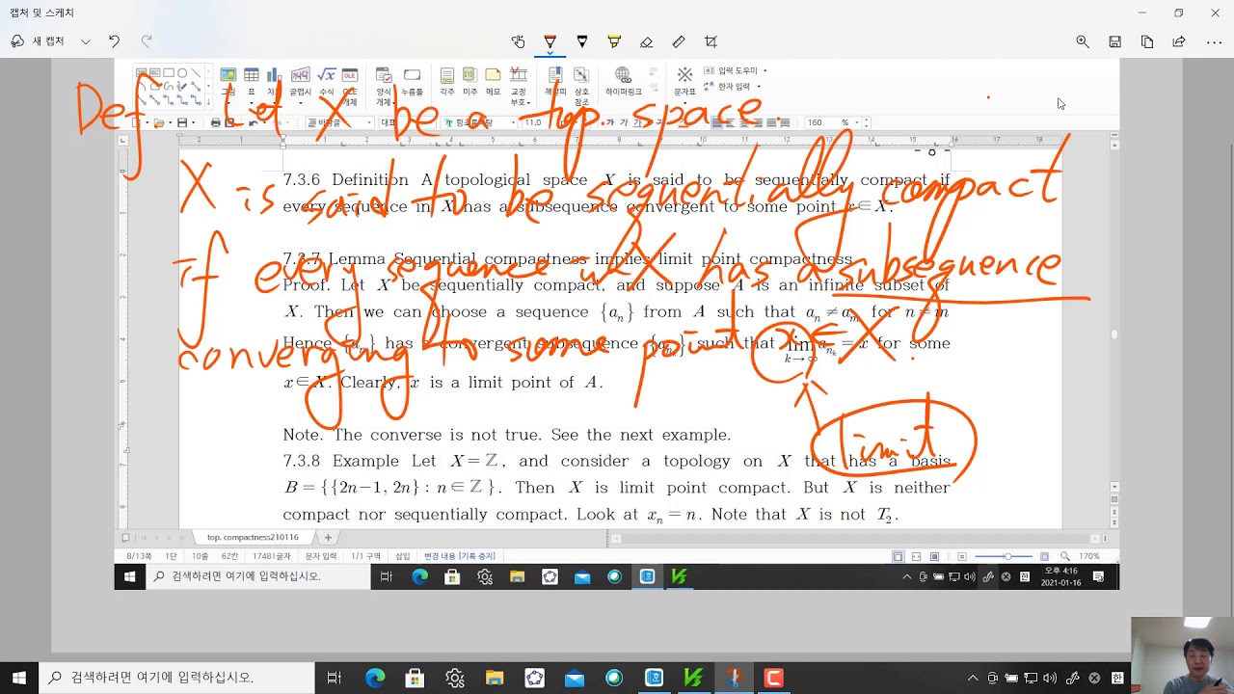
Task: Select the yellow highlighter tool
Action: coord(614,41)
